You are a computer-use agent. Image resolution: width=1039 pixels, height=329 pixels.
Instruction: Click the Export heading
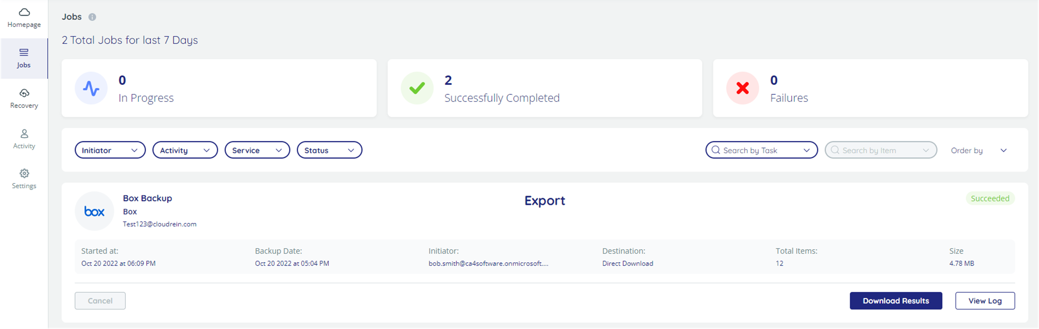545,201
